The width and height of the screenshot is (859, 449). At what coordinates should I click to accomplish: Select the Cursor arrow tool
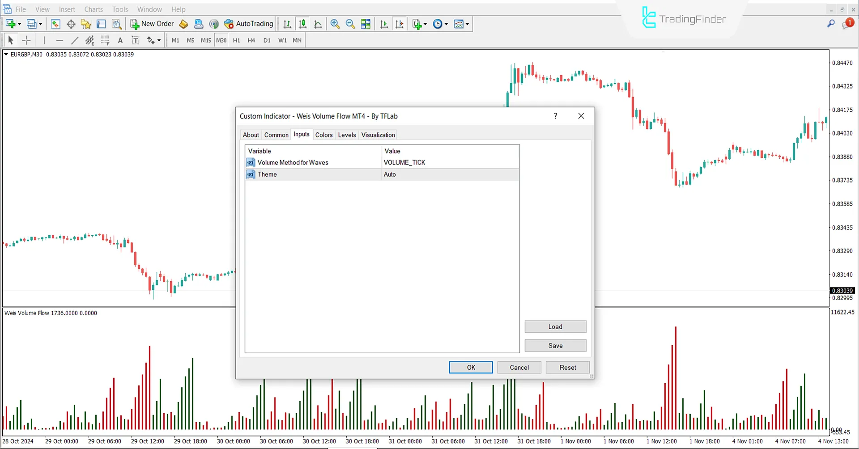[11, 40]
